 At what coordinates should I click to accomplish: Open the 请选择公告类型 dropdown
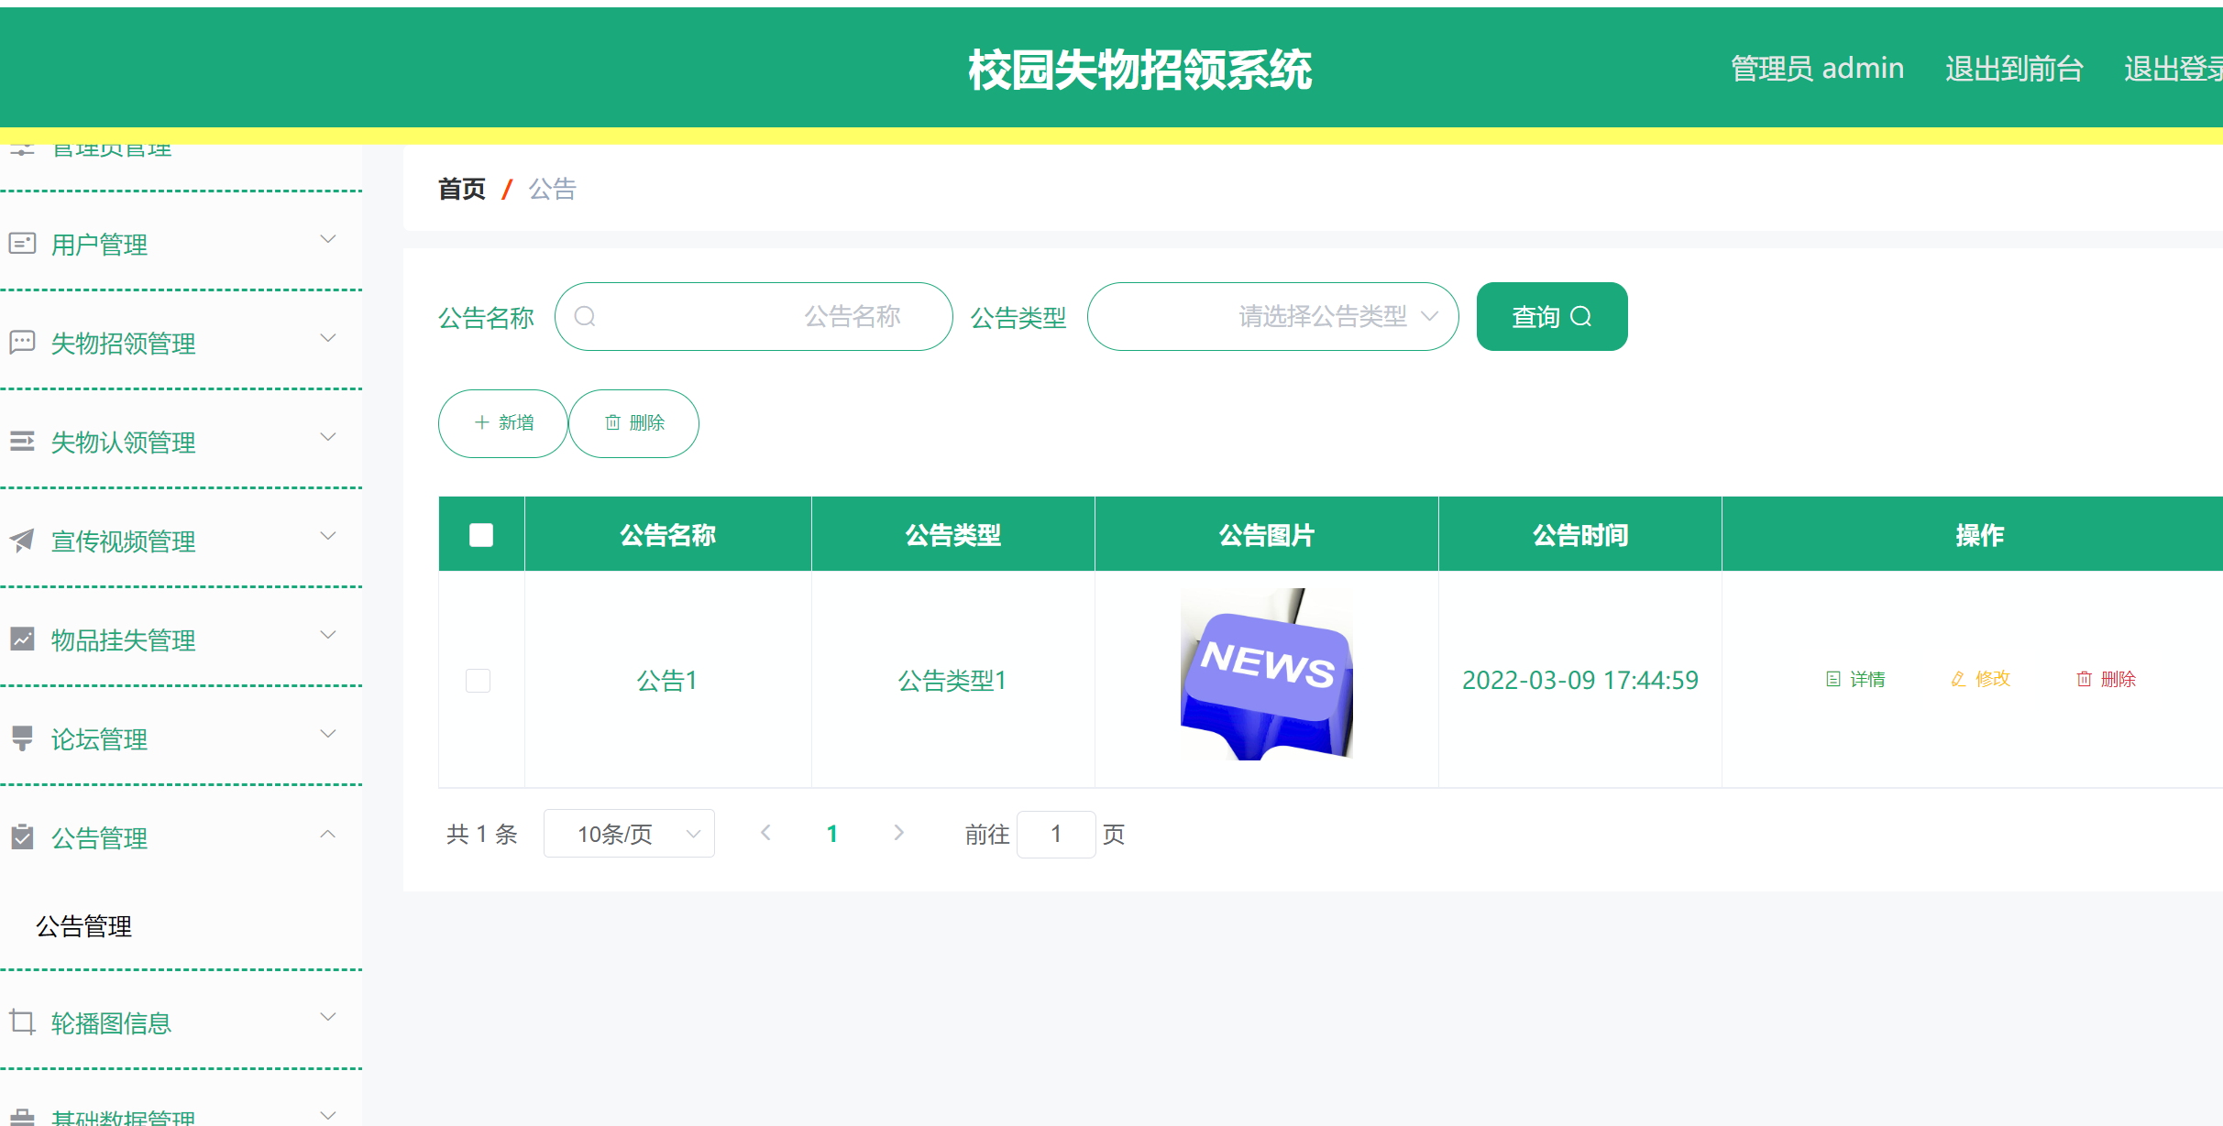[x=1272, y=316]
